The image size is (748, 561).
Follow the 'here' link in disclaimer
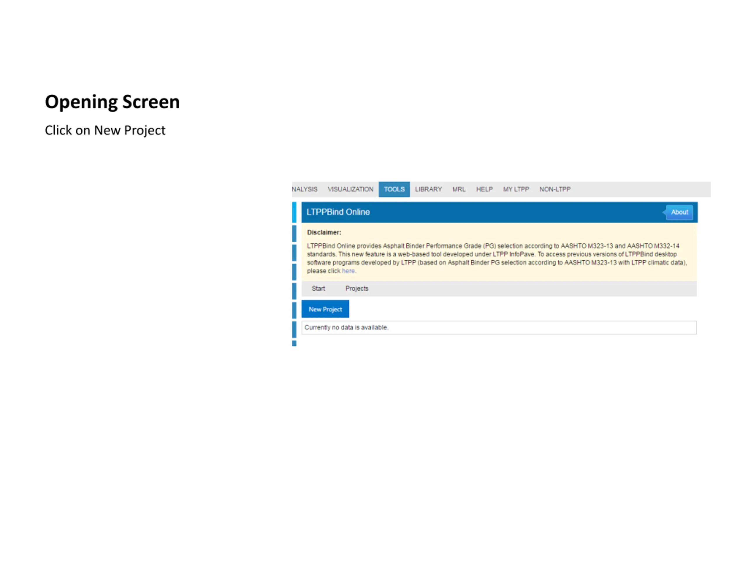point(348,271)
